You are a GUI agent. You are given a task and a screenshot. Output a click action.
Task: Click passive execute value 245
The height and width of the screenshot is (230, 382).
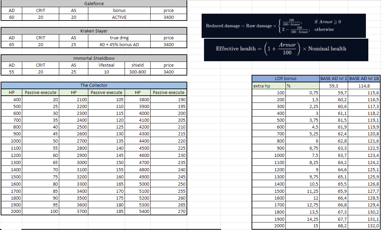click(x=168, y=177)
